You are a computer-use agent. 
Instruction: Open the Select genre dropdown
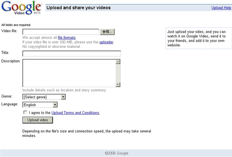click(x=44, y=97)
